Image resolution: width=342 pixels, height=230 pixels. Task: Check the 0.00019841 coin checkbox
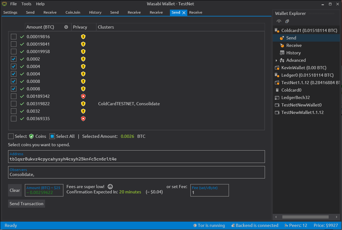pyautogui.click(x=14, y=44)
